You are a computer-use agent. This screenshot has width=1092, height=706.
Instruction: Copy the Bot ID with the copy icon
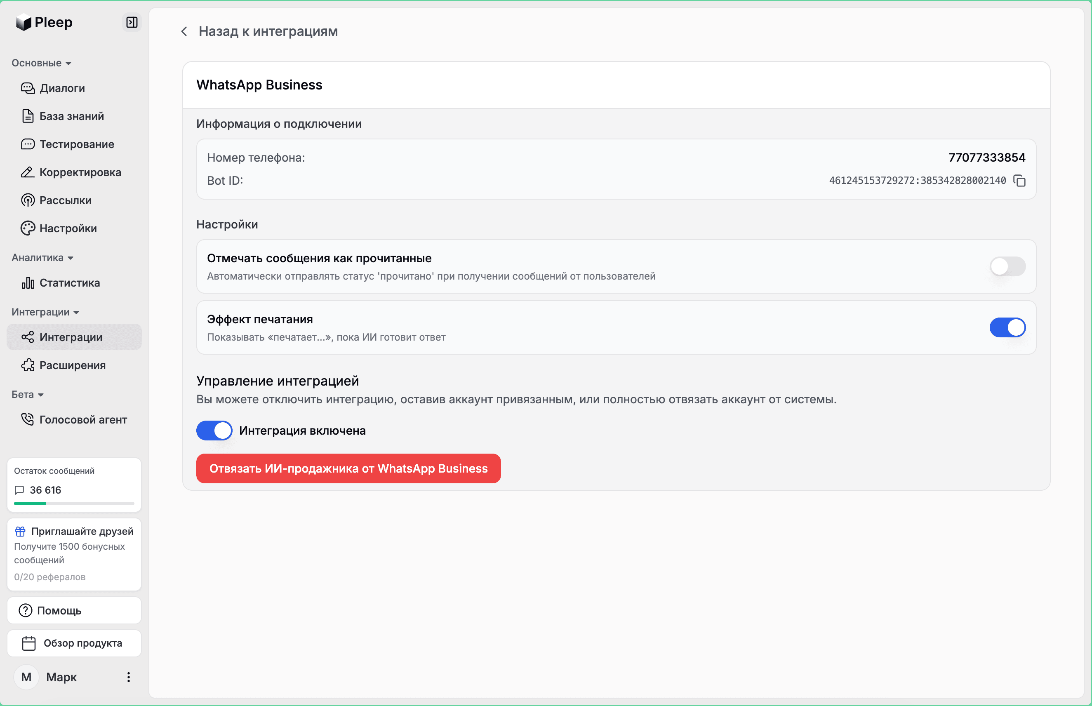(x=1019, y=181)
